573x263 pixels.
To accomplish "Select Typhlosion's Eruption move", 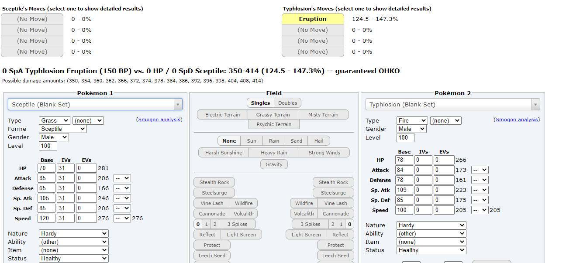I will click(313, 19).
